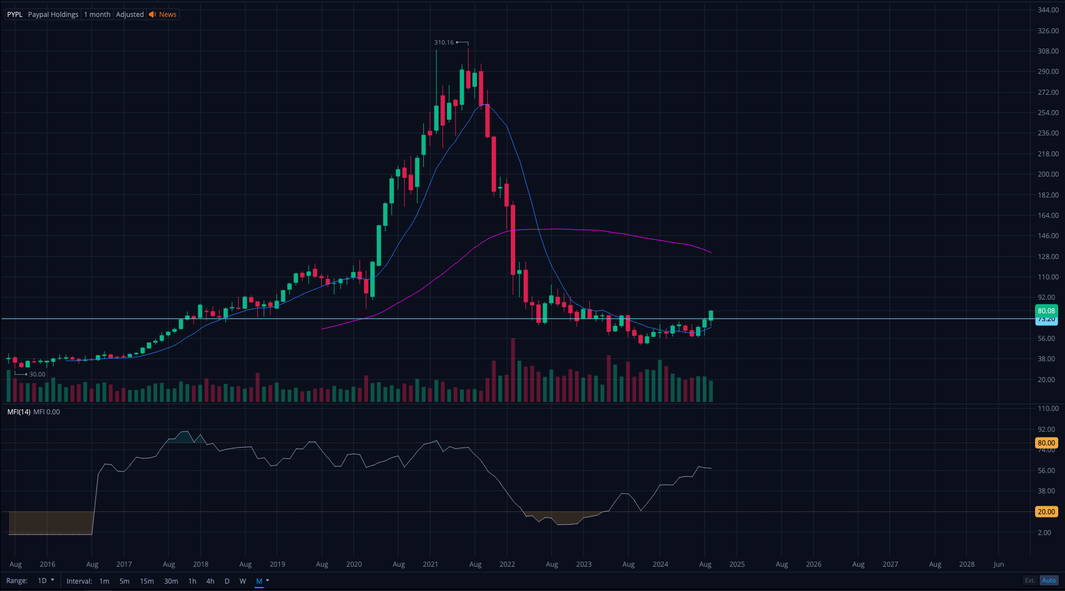Click the 80.08 current price tag
This screenshot has height=591, width=1065.
pos(1046,310)
